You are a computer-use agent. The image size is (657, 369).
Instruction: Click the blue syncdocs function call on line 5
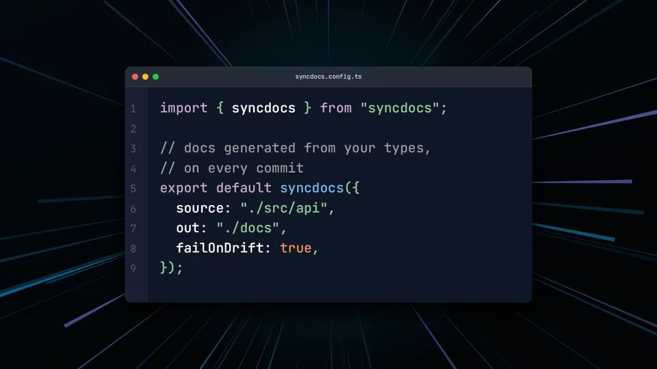(x=312, y=189)
